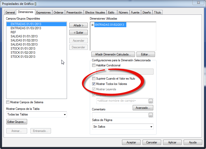This screenshot has width=206, height=149.
Task: Click the Quitar button to remove dimension
Action: (78, 32)
